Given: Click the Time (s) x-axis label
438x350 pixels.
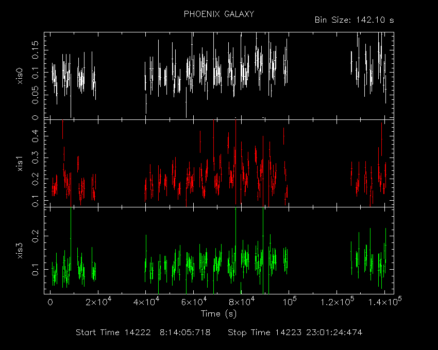Looking at the screenshot, I should point(218,314).
